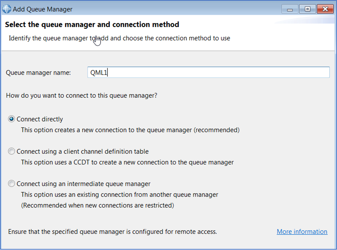Click the Add Queue Manager window icon

[6, 9]
